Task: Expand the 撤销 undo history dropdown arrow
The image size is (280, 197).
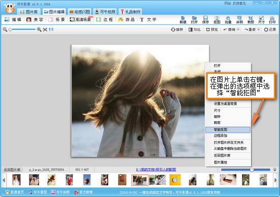Action: click(238, 30)
